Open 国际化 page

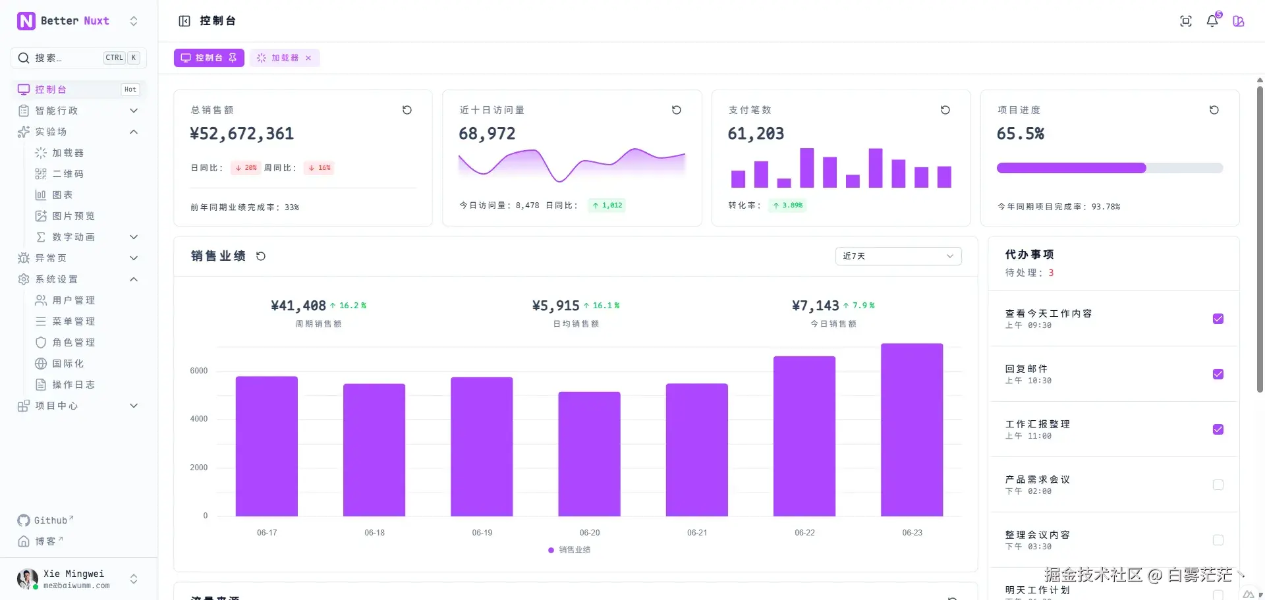pyautogui.click(x=86, y=364)
